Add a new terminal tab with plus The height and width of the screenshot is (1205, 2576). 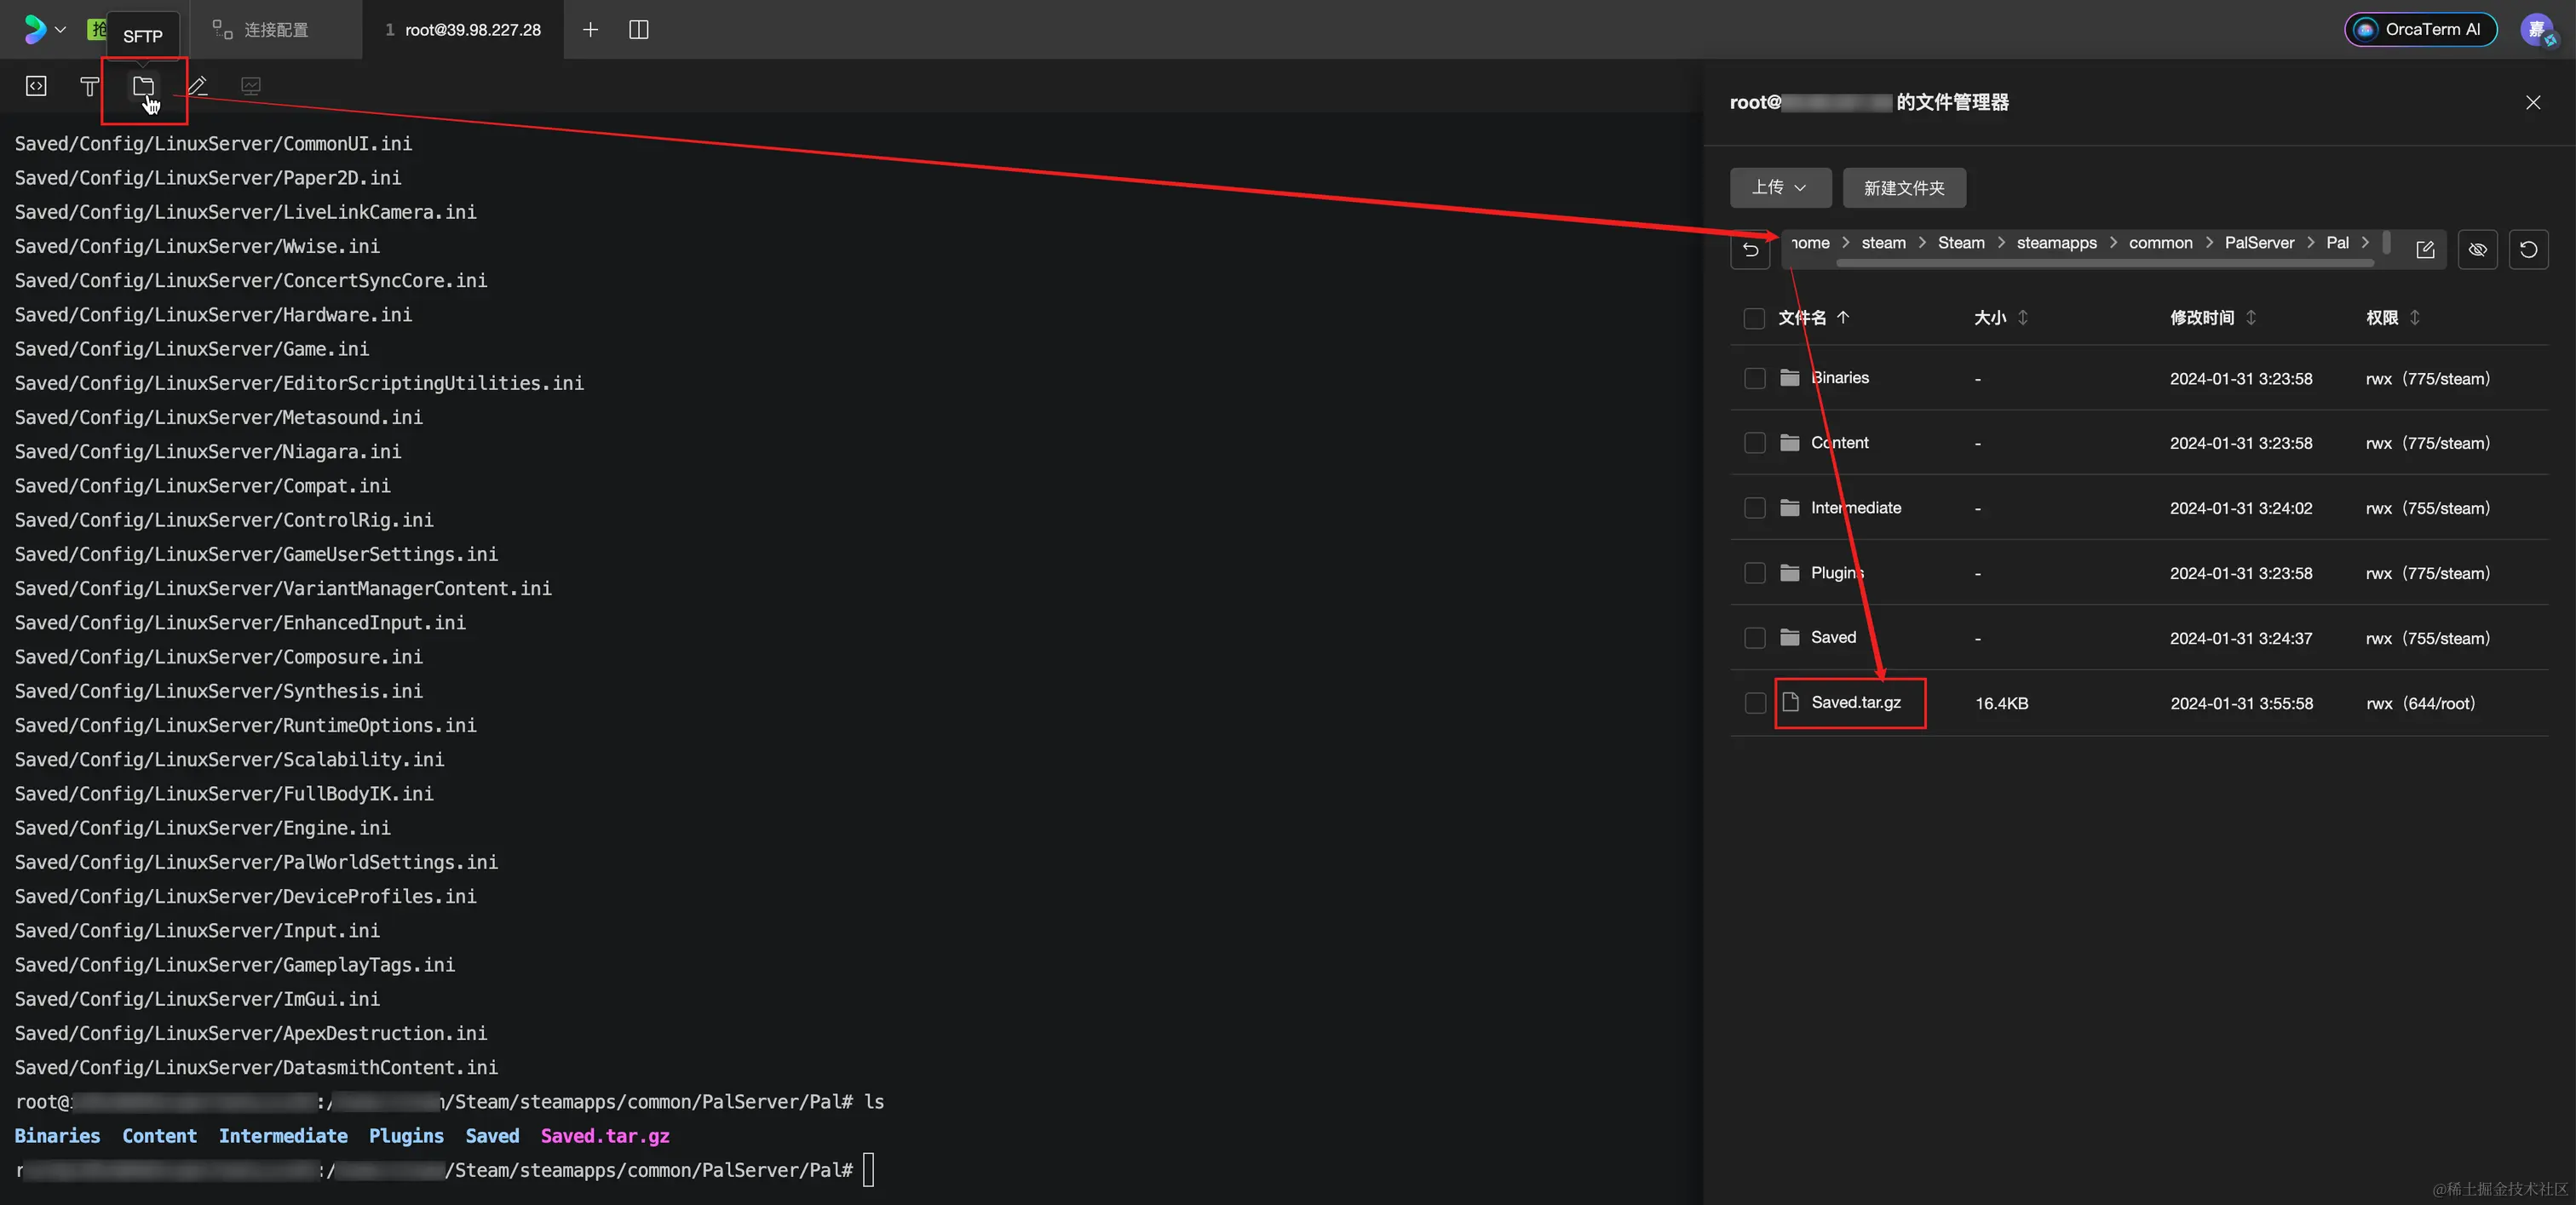tap(590, 30)
